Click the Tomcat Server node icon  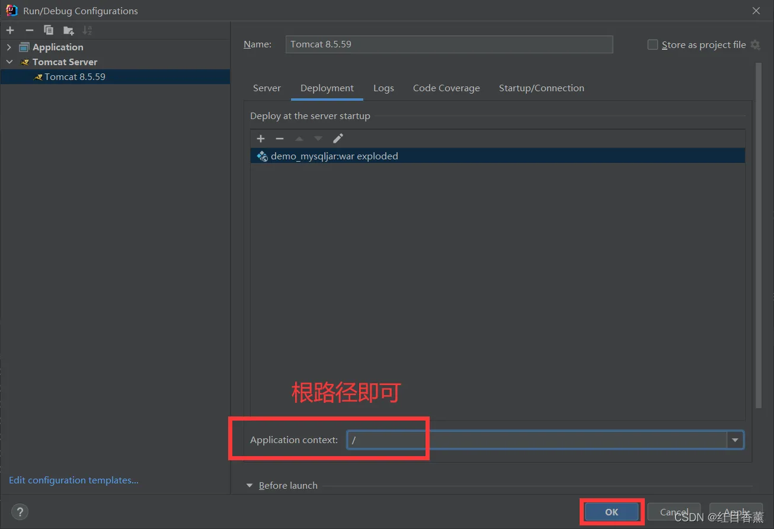click(x=25, y=62)
